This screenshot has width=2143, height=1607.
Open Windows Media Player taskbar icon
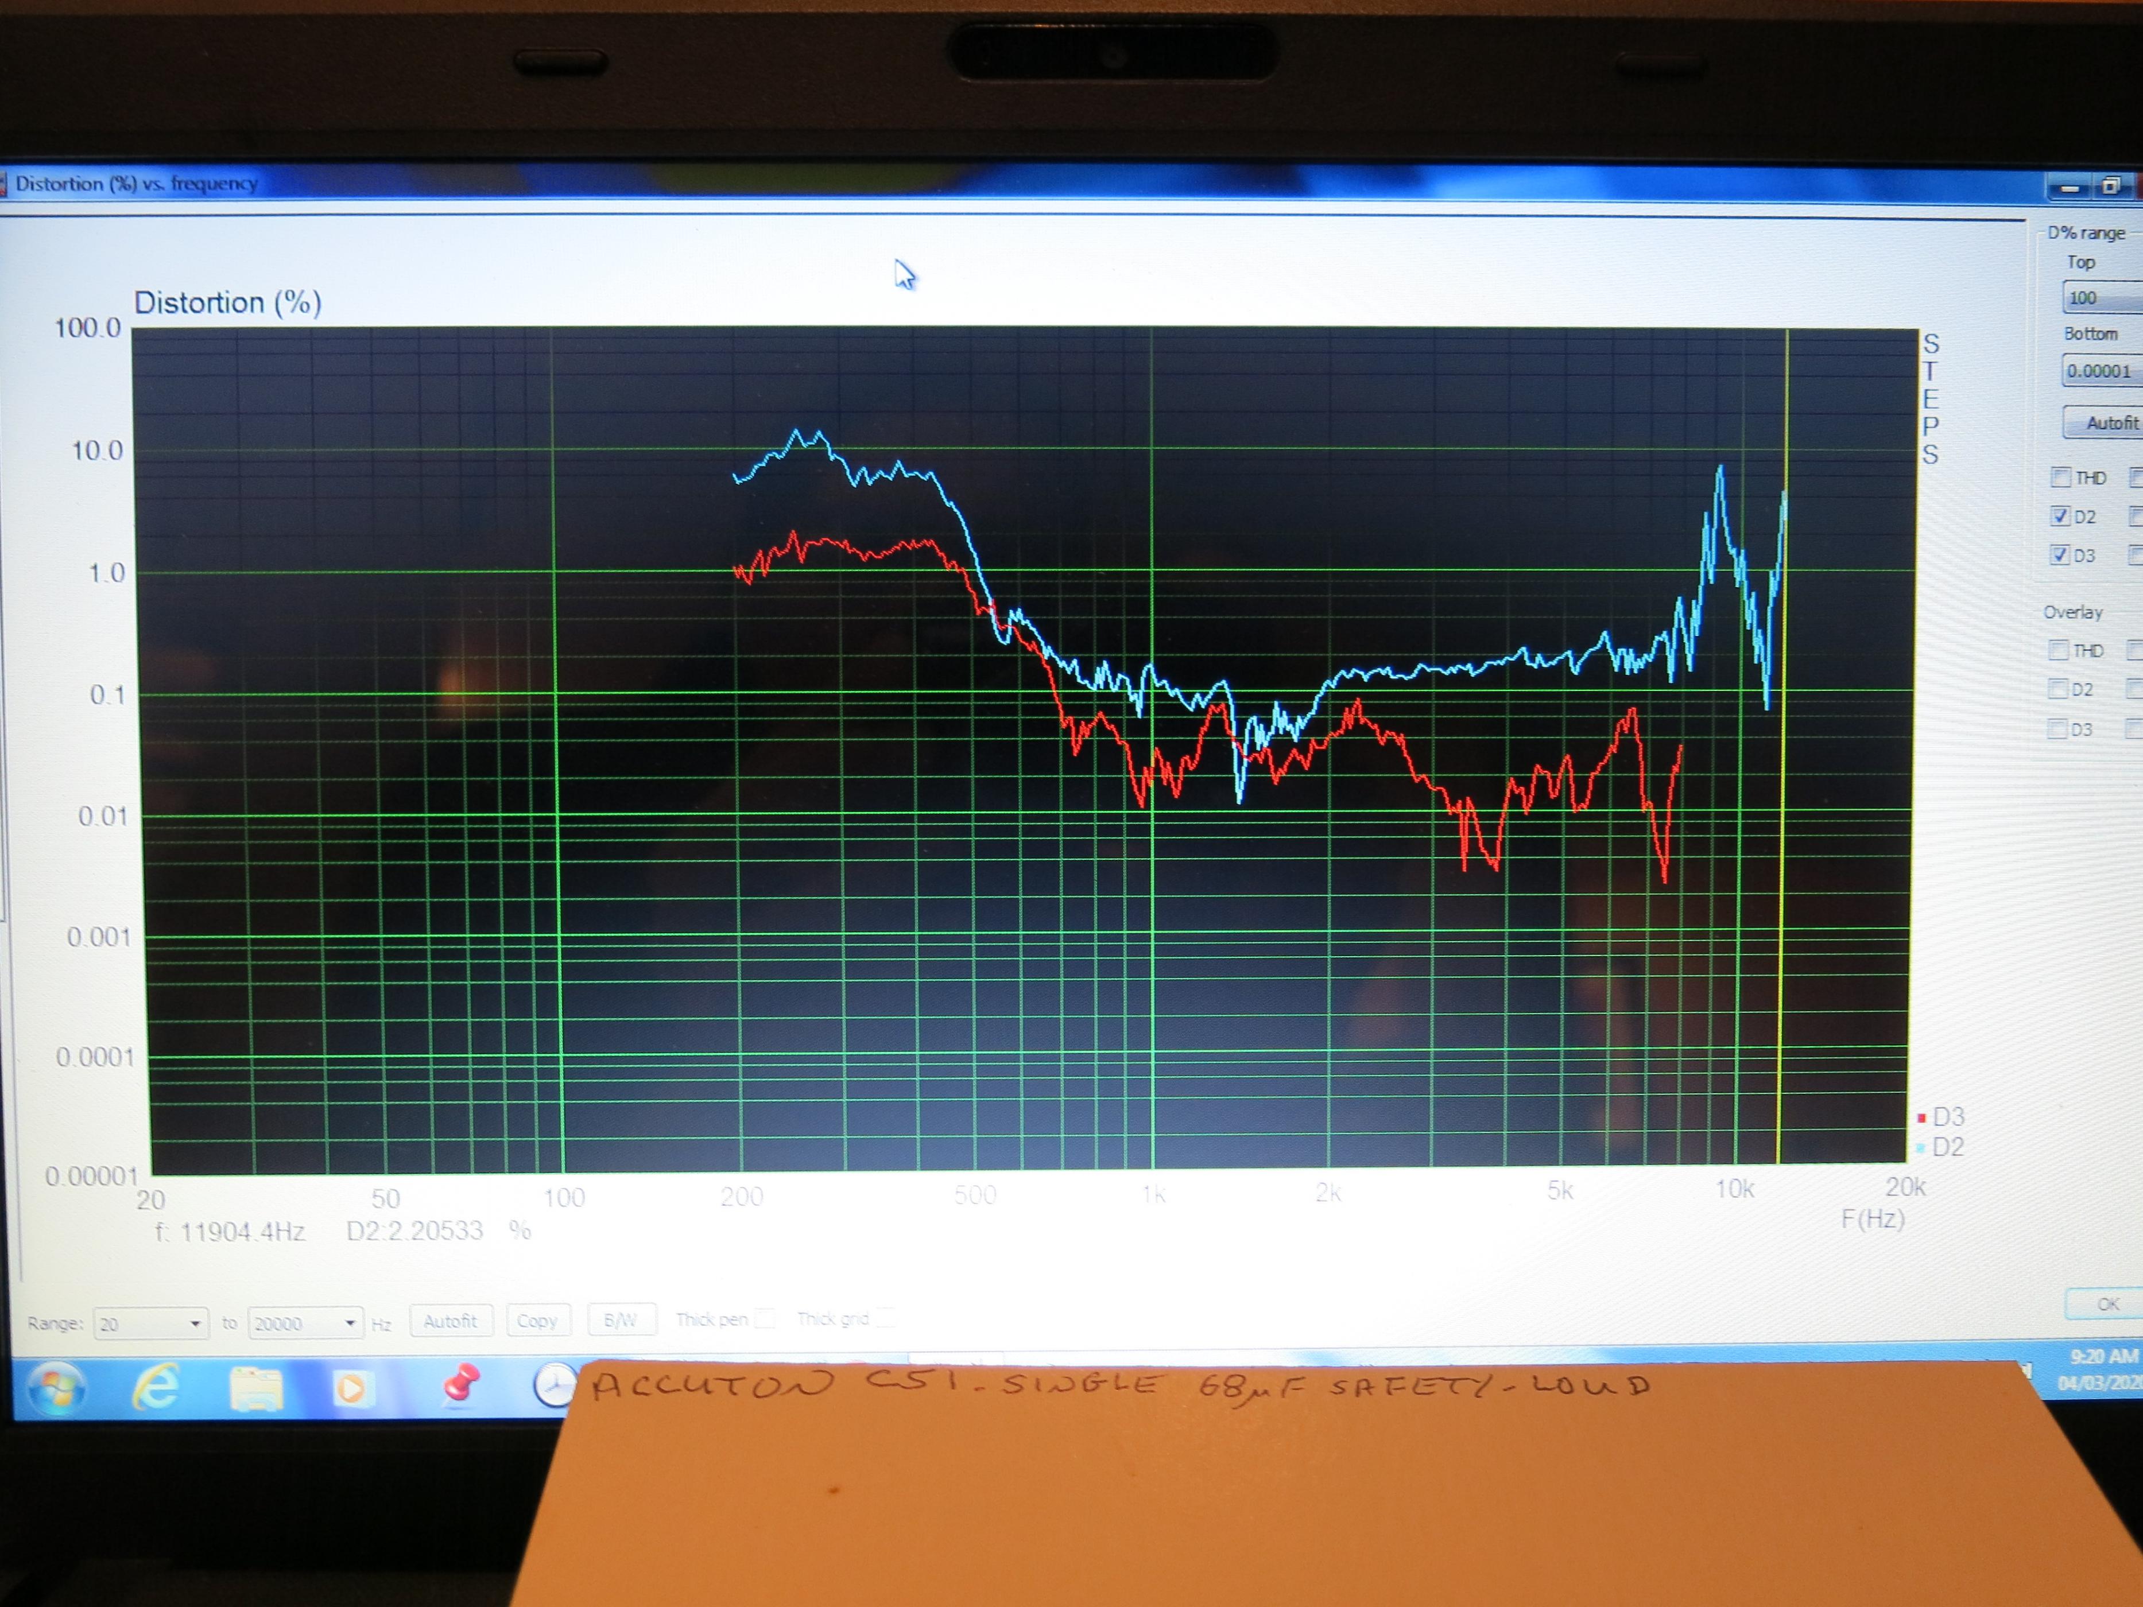coord(352,1389)
